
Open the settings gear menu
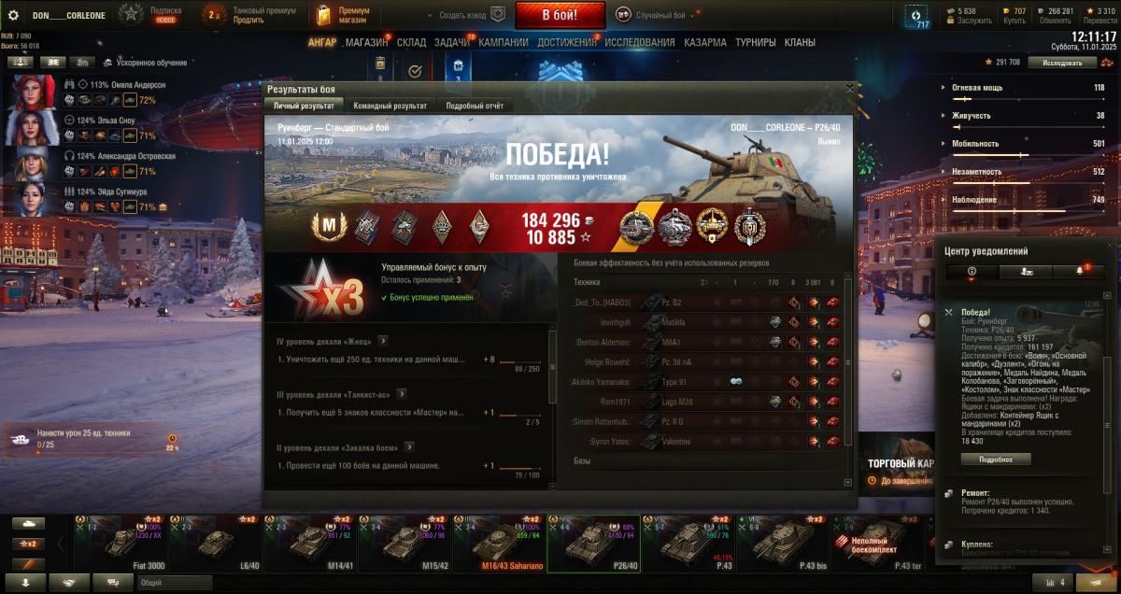pyautogui.click(x=13, y=15)
